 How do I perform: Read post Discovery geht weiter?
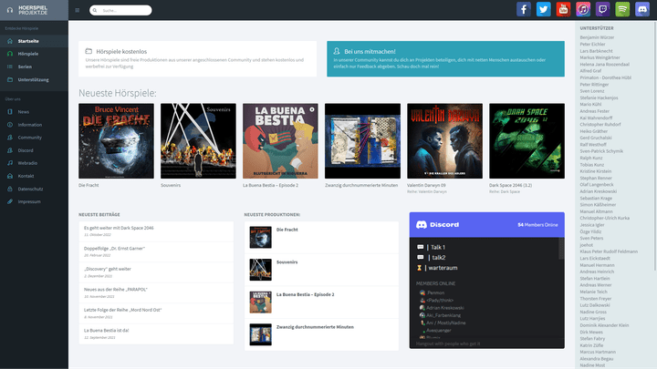[x=108, y=269]
